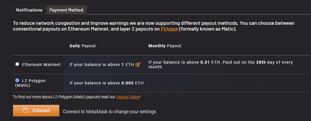
Task: Click the bold 28th day text
Action: coord(261,63)
